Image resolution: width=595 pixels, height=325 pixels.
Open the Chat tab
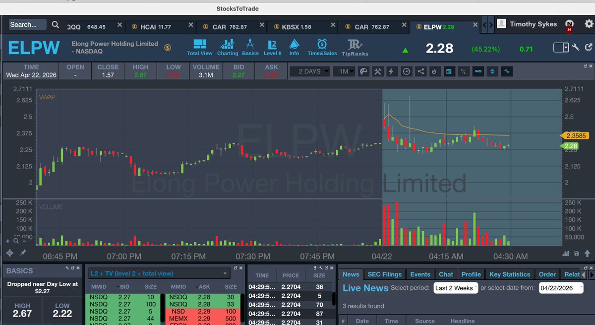446,274
